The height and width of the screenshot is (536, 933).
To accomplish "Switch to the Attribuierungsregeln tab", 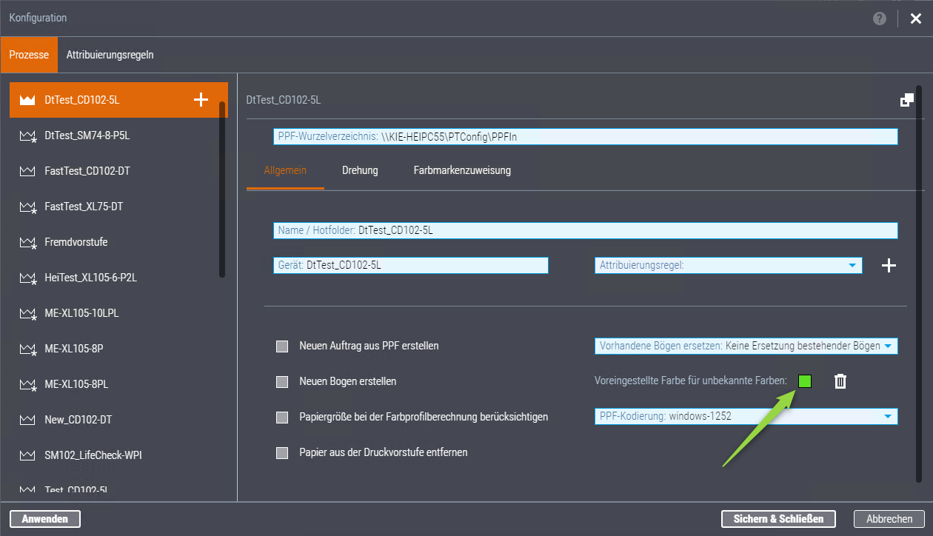I will (110, 55).
